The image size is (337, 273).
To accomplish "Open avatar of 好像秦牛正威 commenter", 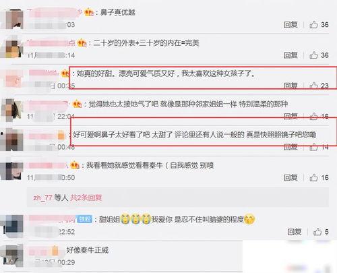I will click(12, 255).
